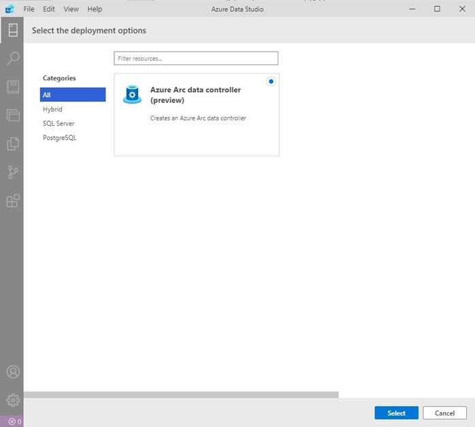475x427 pixels.
Task: Open the Manage settings gear icon
Action: tap(13, 400)
